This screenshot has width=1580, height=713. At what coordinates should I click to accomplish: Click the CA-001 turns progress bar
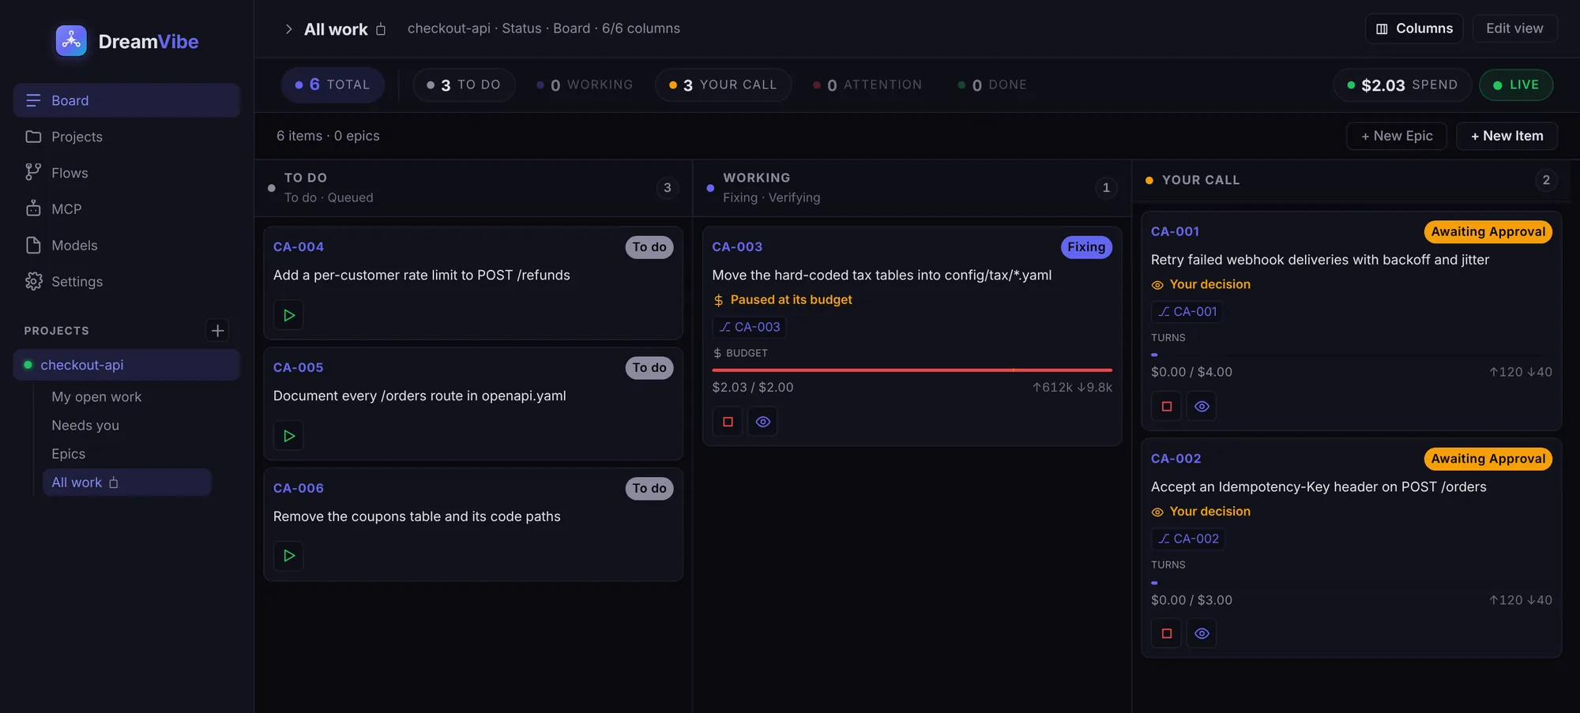click(1351, 355)
